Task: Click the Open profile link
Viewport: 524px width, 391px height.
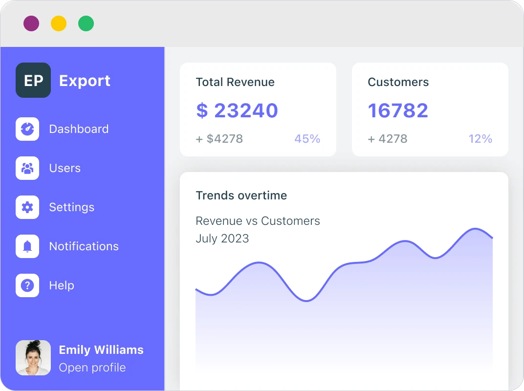Action: [x=92, y=368]
